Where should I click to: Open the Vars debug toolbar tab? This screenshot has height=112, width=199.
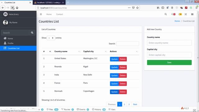pos(112,109)
